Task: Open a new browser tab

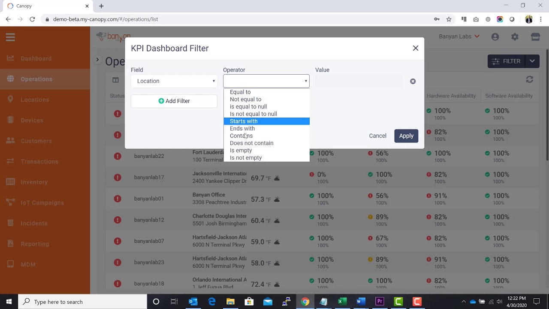Action: [x=101, y=6]
